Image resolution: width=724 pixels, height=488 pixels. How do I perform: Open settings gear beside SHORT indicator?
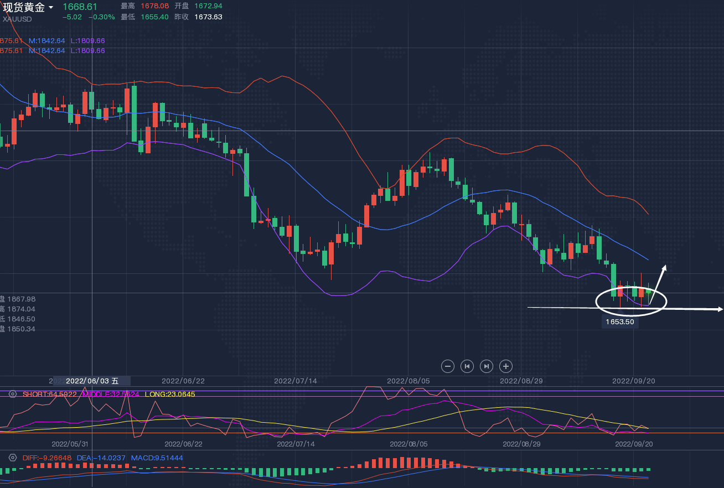13,394
